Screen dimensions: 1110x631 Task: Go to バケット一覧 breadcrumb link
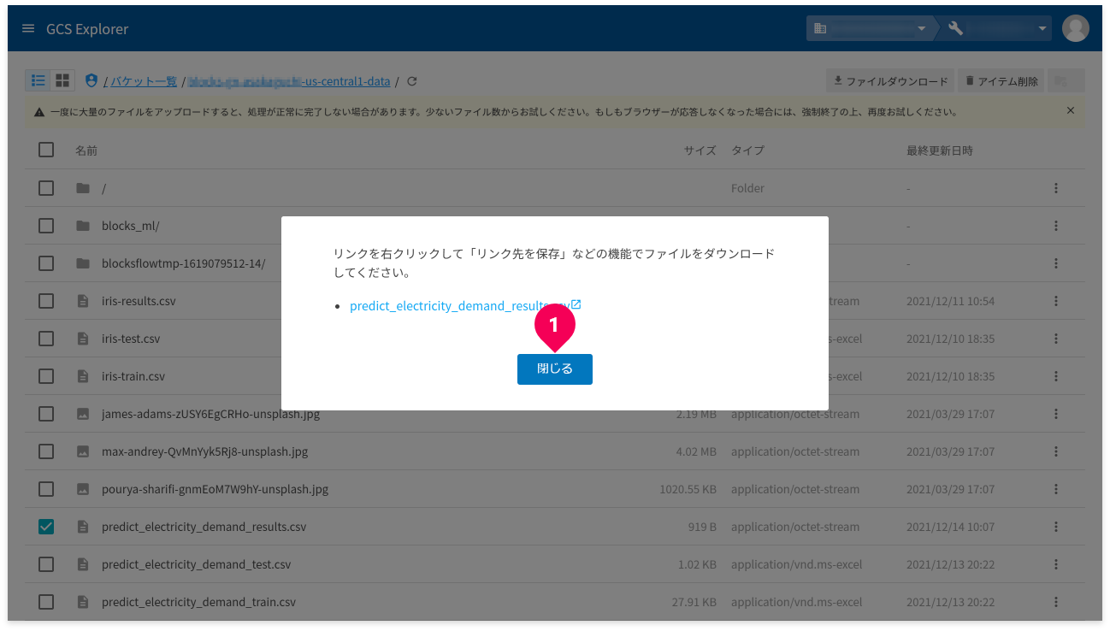pos(144,81)
